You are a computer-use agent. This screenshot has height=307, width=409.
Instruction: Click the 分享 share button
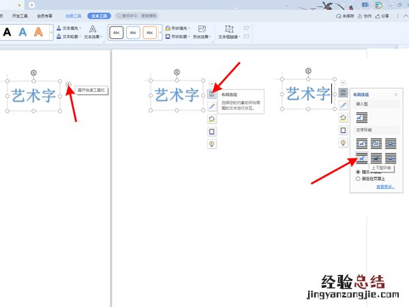pos(384,15)
